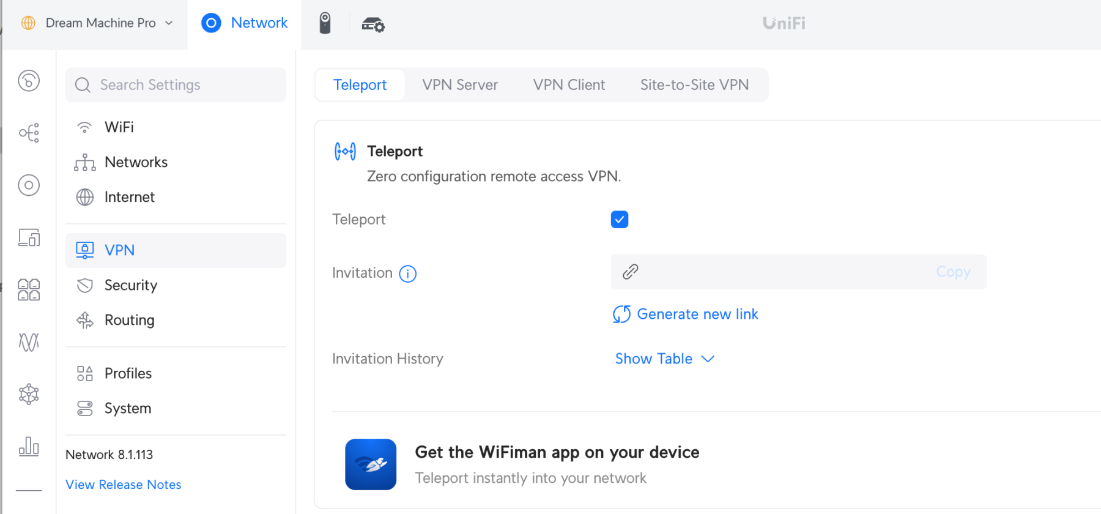
Task: Open the Topology icon in left rail
Action: (29, 133)
